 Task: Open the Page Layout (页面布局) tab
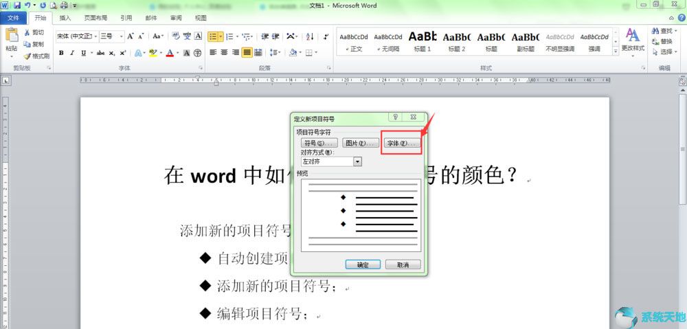pyautogui.click(x=95, y=18)
